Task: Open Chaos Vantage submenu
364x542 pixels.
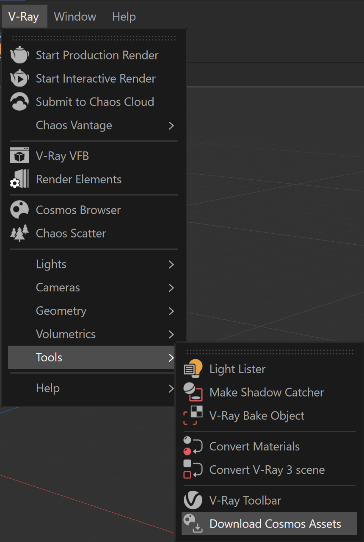Action: pyautogui.click(x=93, y=125)
